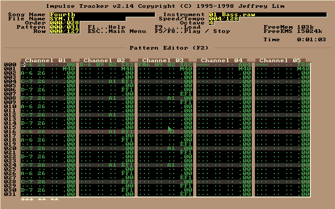This screenshot has height=209, width=335.
Task: Click the Order value 000/028
Action: [x=64, y=23]
